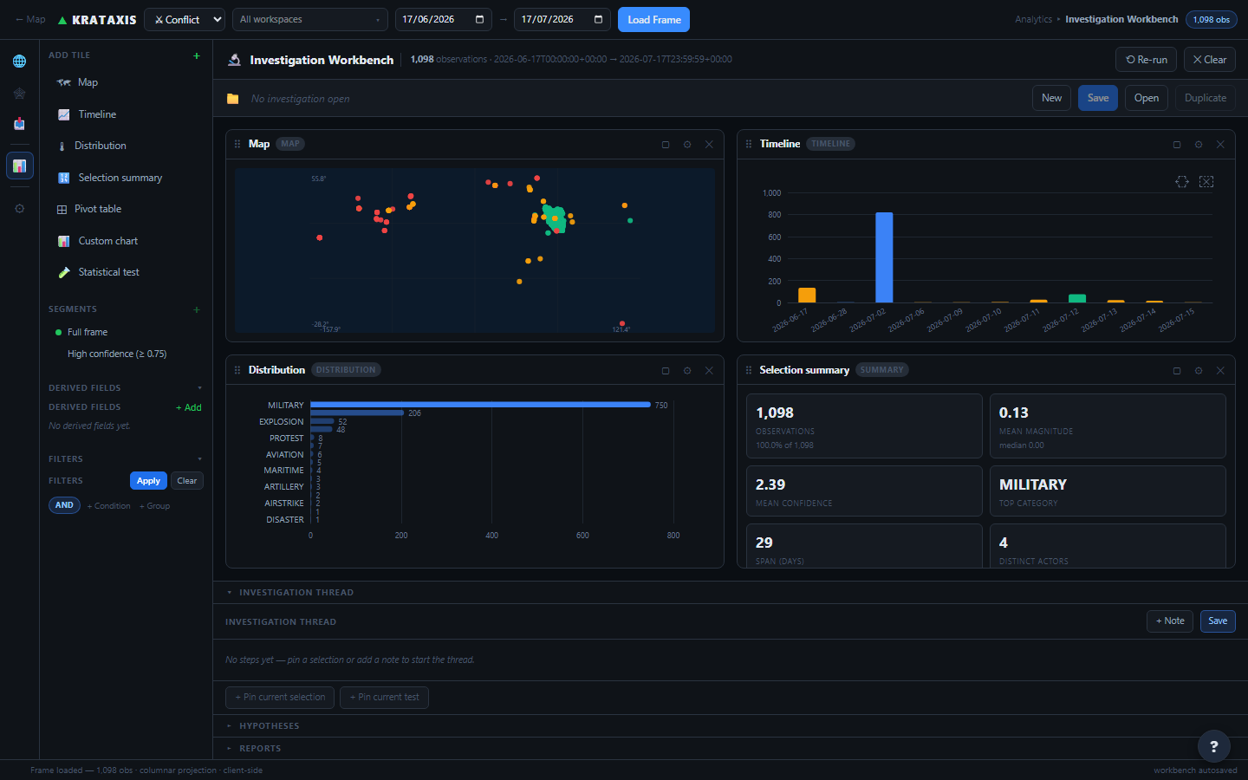Click the Timeline box-select tool icon
Image resolution: width=1248 pixels, height=780 pixels.
(x=1182, y=181)
